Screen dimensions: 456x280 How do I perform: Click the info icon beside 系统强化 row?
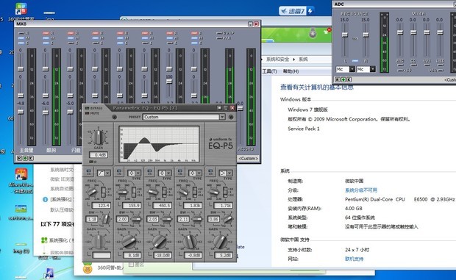[x=45, y=199]
